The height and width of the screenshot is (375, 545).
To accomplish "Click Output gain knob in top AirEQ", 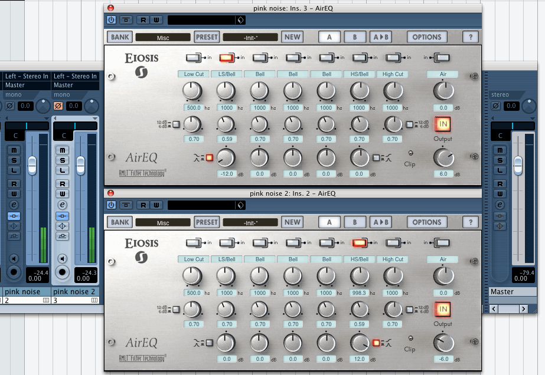I will click(x=443, y=157).
